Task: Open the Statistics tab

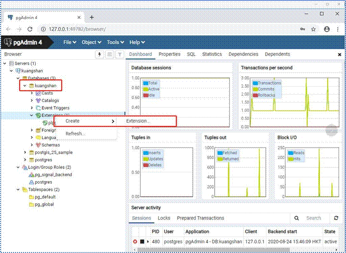Action: tap(212, 54)
